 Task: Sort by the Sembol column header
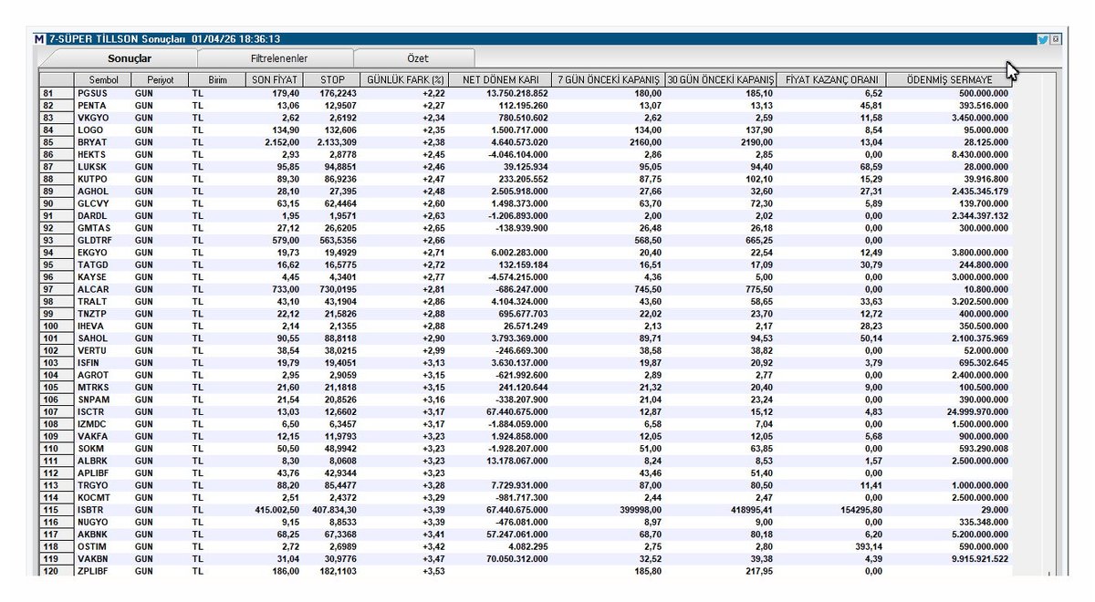click(x=103, y=80)
